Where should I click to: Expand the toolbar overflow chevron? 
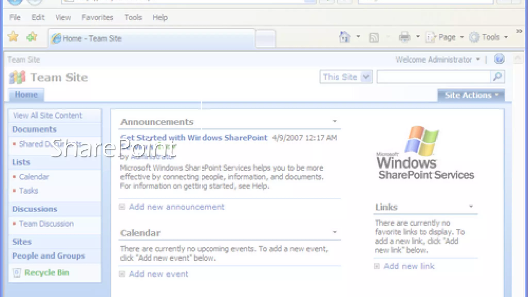point(519,31)
